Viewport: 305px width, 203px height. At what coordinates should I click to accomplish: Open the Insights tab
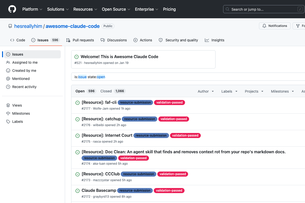coord(215,40)
